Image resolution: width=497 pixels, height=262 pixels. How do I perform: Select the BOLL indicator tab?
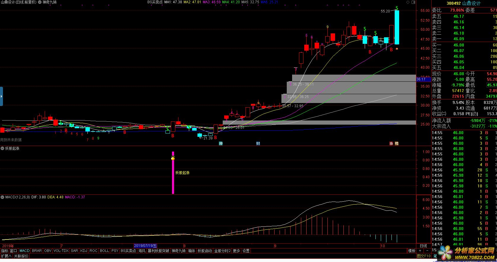[104, 251]
